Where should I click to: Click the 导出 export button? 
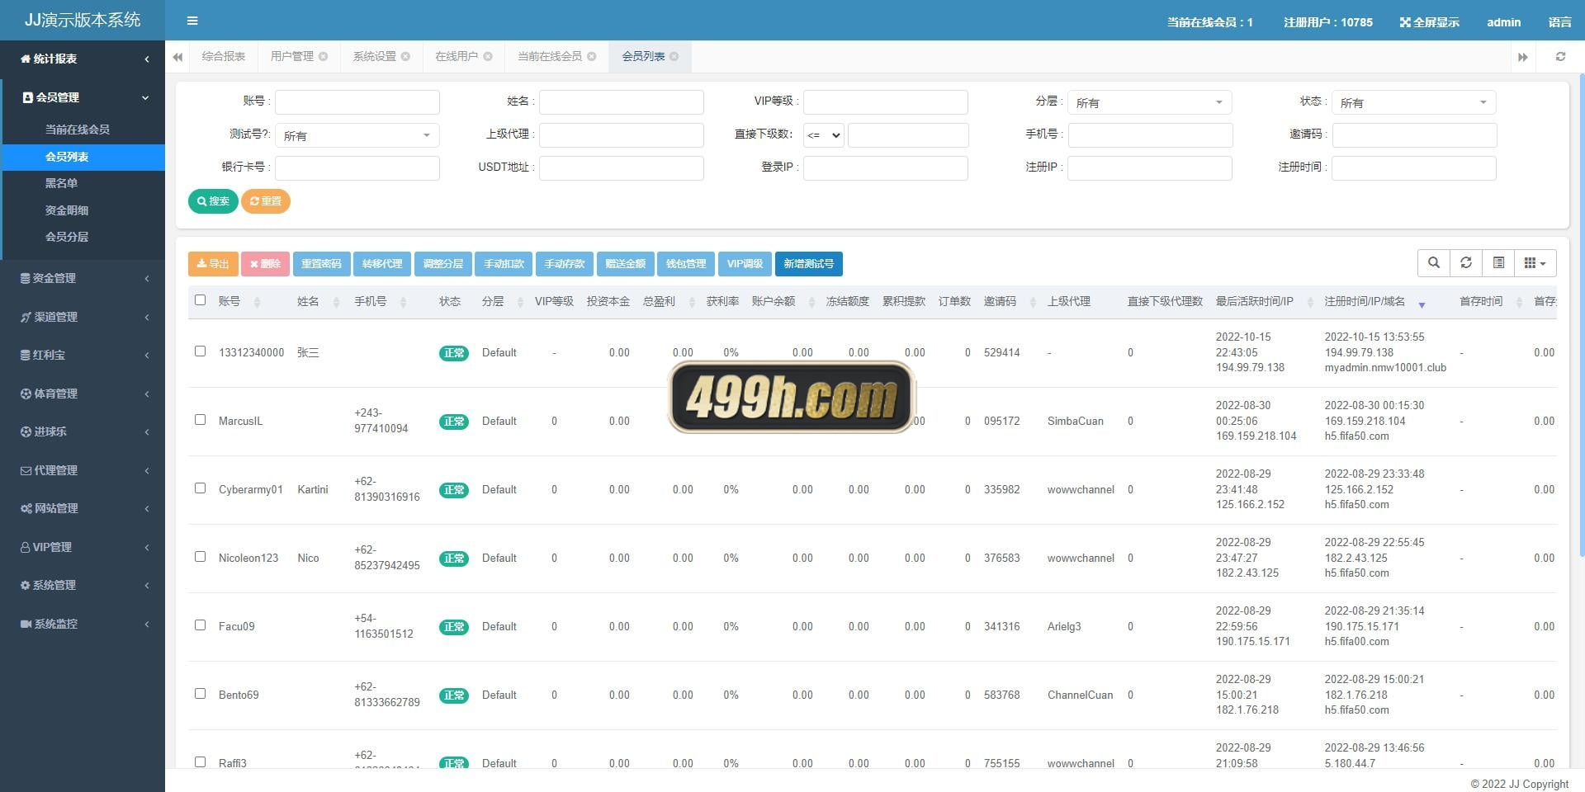213,264
